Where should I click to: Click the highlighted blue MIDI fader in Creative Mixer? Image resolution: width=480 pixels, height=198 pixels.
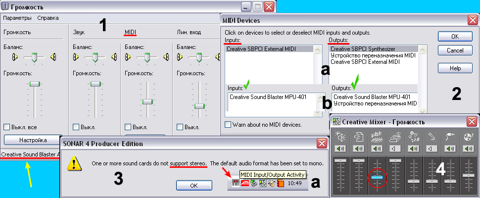click(377, 178)
